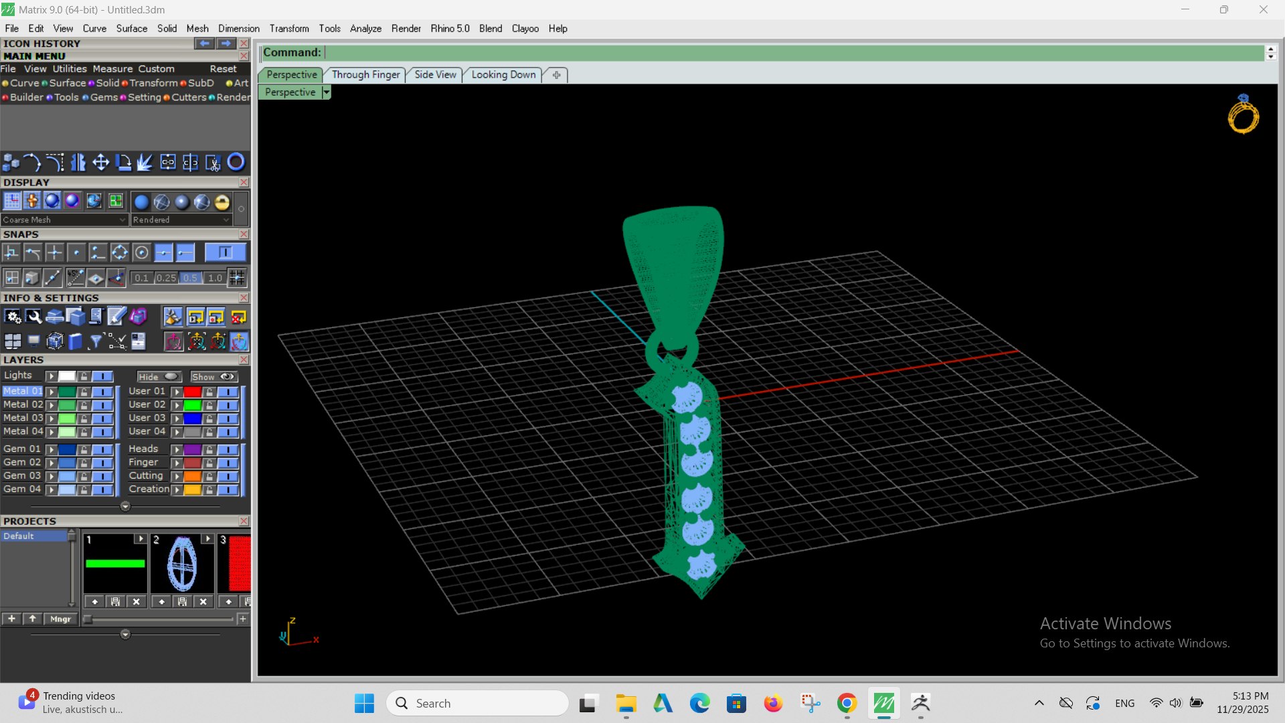Expand User 03 layer arrow button

pyautogui.click(x=177, y=418)
